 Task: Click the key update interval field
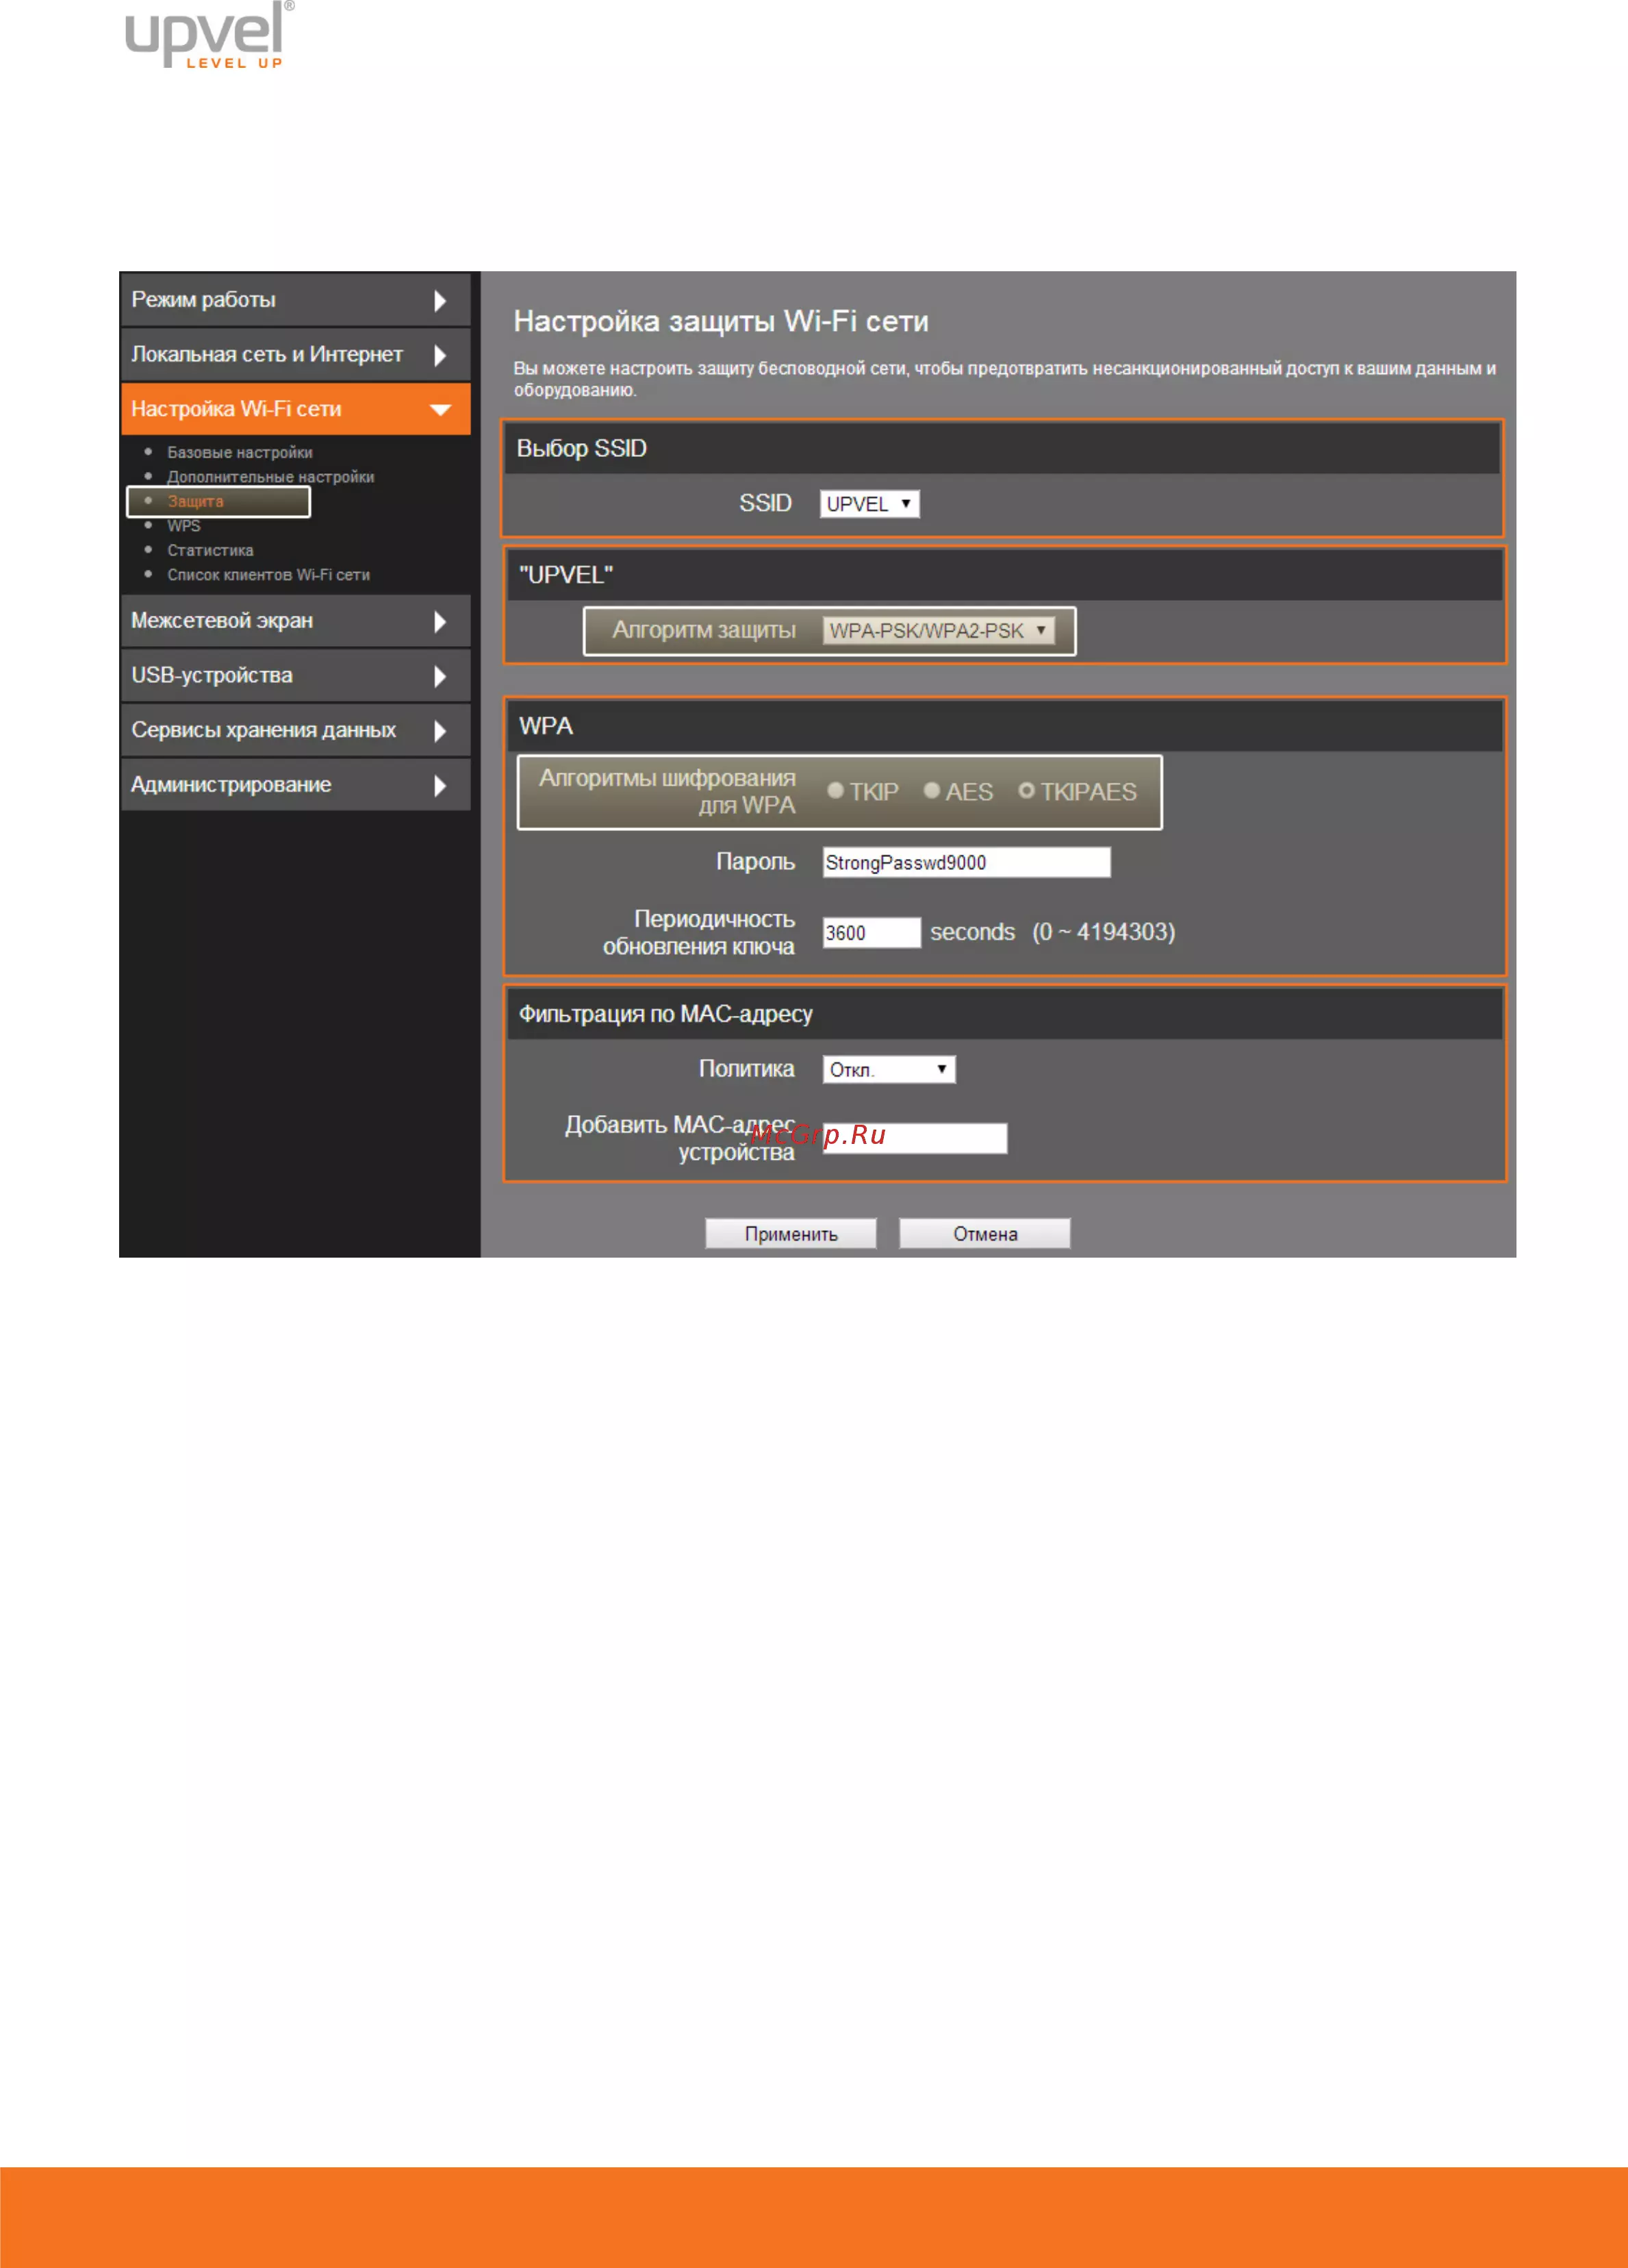tap(870, 932)
